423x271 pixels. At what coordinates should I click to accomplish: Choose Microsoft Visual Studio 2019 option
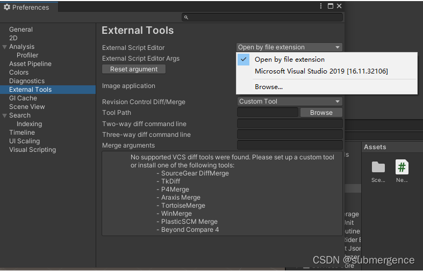tap(321, 71)
